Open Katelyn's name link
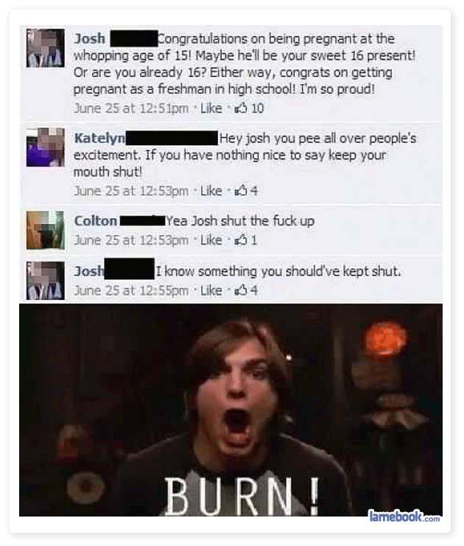The image size is (464, 546). [99, 139]
